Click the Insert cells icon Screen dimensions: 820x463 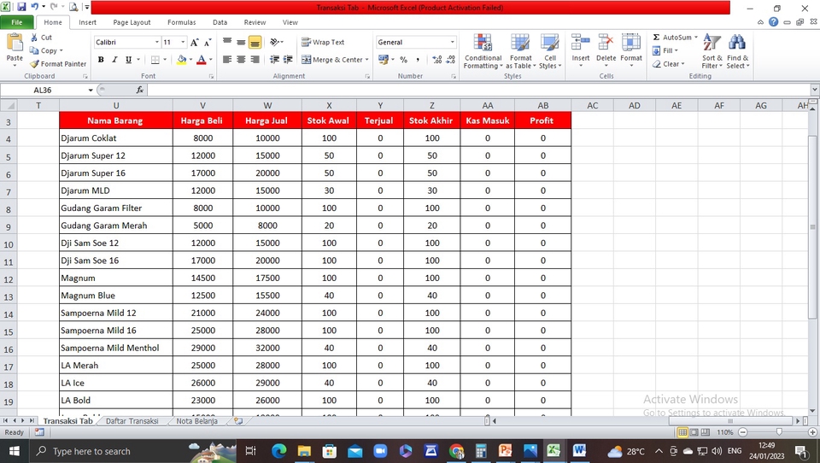581,43
